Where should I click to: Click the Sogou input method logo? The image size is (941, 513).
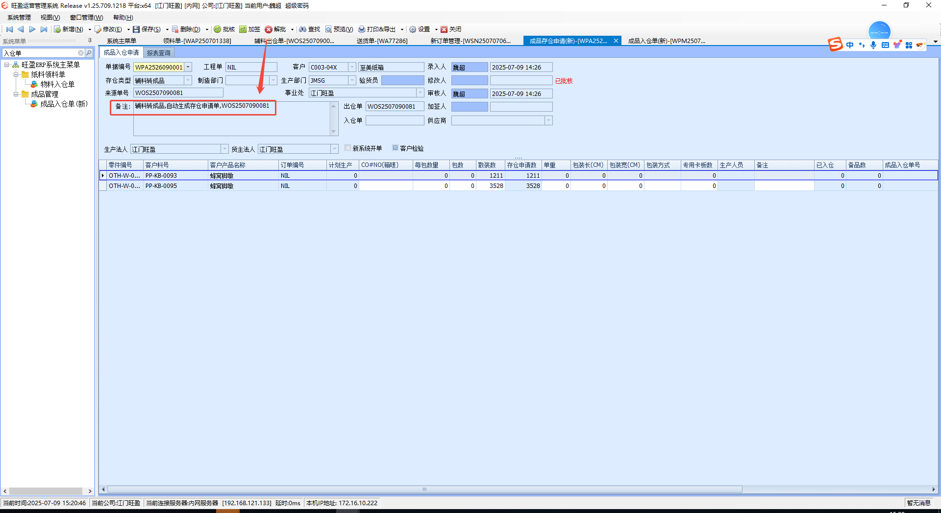coord(836,45)
